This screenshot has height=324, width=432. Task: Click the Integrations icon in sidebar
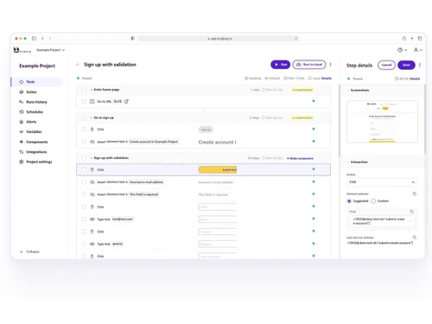tap(22, 152)
